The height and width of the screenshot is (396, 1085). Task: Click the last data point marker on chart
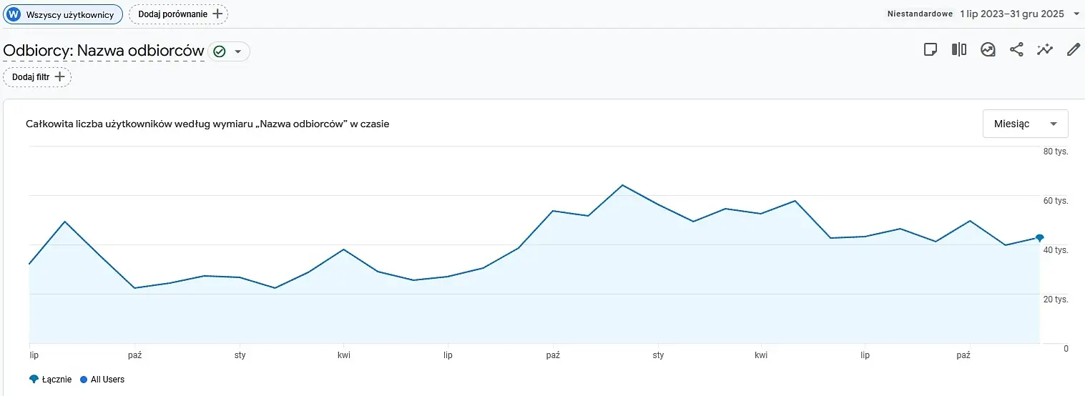point(1039,238)
